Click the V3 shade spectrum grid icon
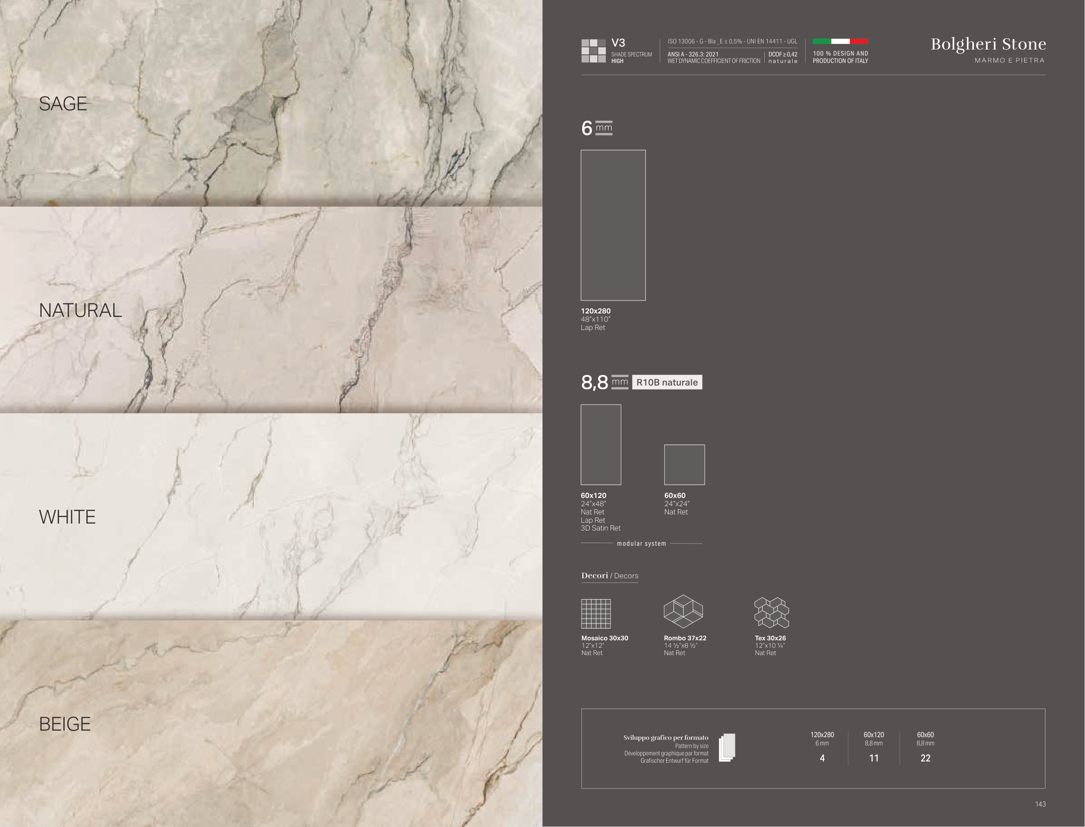 [593, 51]
